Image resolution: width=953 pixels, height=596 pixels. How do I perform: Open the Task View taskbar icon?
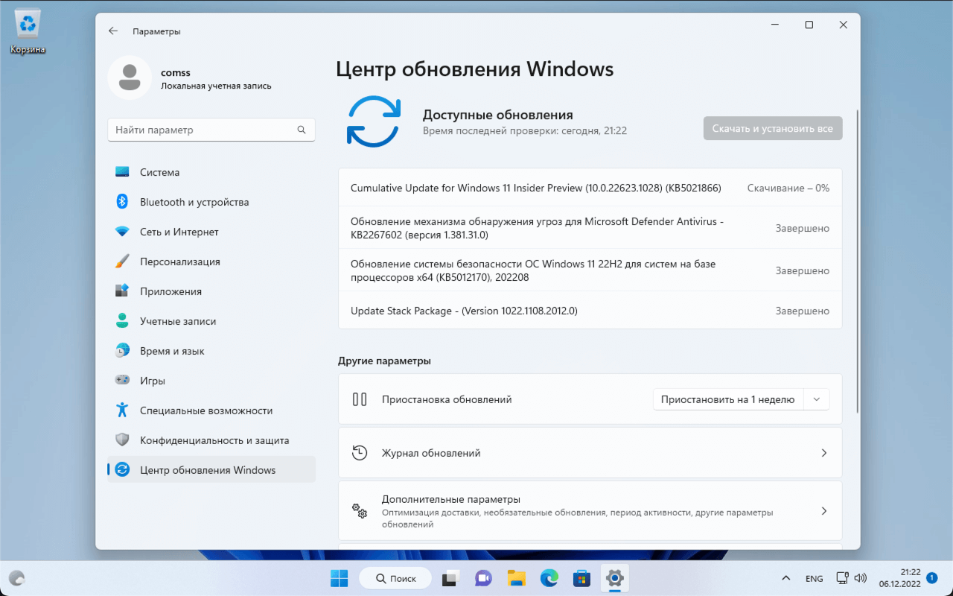click(x=450, y=578)
